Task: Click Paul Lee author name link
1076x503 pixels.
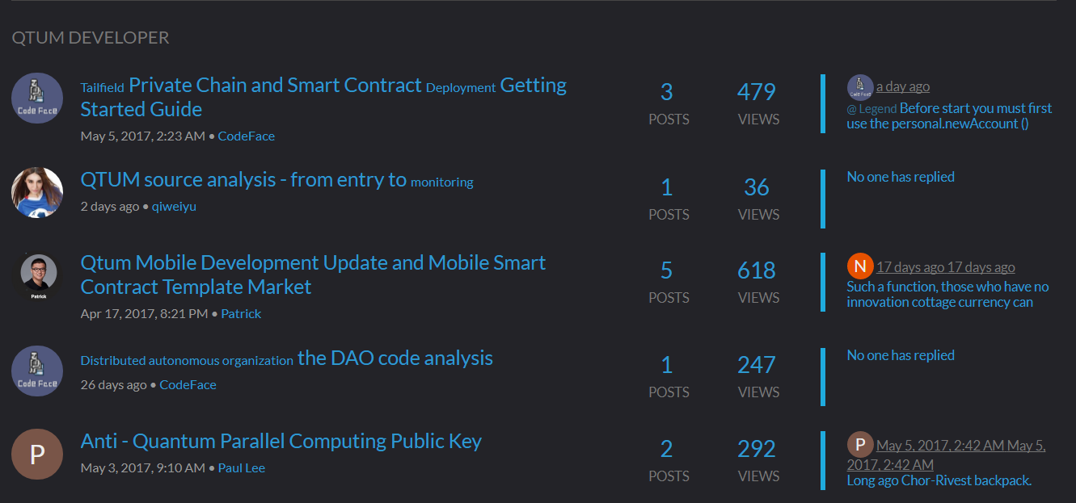Action: (x=242, y=467)
